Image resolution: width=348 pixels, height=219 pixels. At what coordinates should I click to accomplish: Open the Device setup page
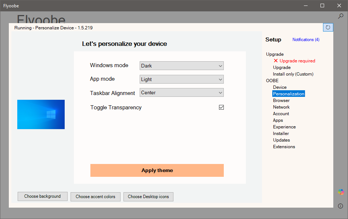click(x=280, y=87)
